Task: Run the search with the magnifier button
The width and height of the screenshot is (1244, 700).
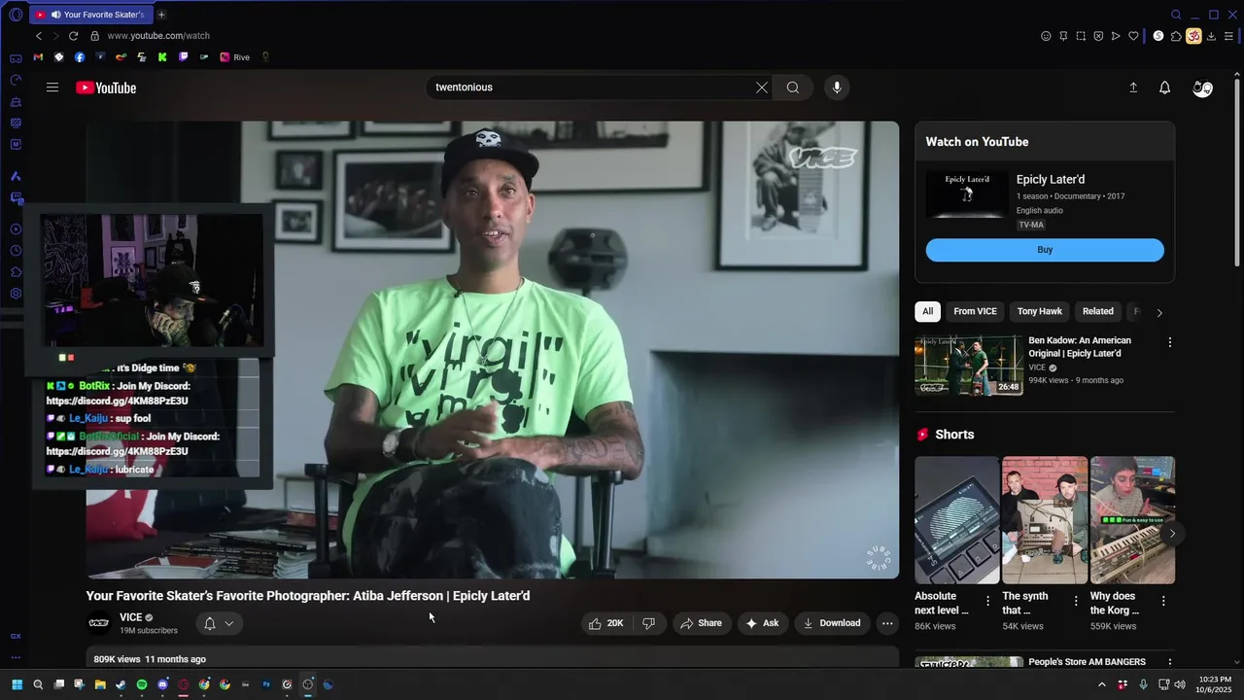Action: click(793, 87)
